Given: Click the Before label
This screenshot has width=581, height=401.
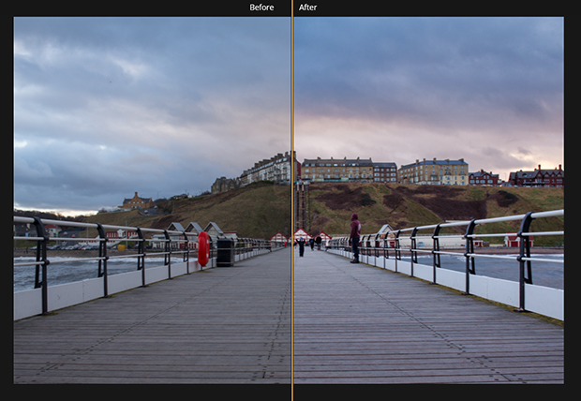Looking at the screenshot, I should point(261,7).
